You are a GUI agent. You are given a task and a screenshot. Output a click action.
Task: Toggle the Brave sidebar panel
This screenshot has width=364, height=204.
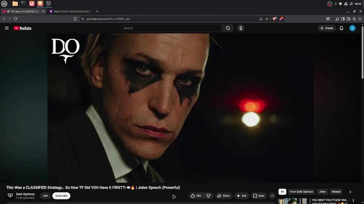point(343,19)
